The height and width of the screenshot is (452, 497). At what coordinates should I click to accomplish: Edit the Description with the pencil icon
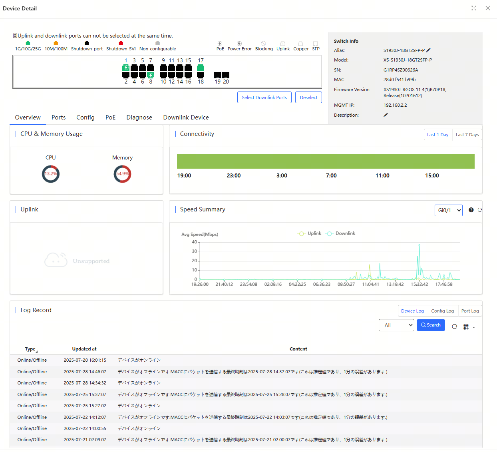coord(386,115)
